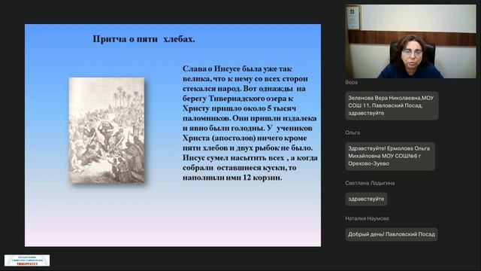Click the chat sender name 'Вера'
481x271 pixels.
[351, 82]
